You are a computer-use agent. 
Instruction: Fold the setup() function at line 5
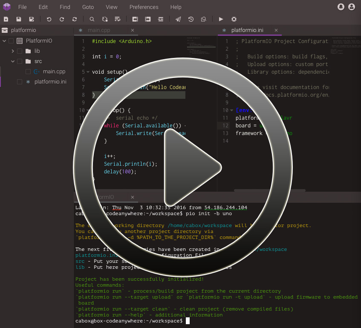coord(88,72)
